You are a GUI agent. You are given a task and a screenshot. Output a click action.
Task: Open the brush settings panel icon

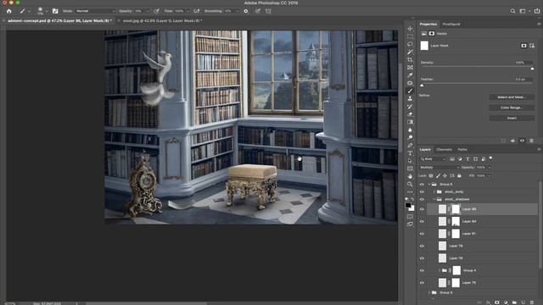tap(55, 11)
